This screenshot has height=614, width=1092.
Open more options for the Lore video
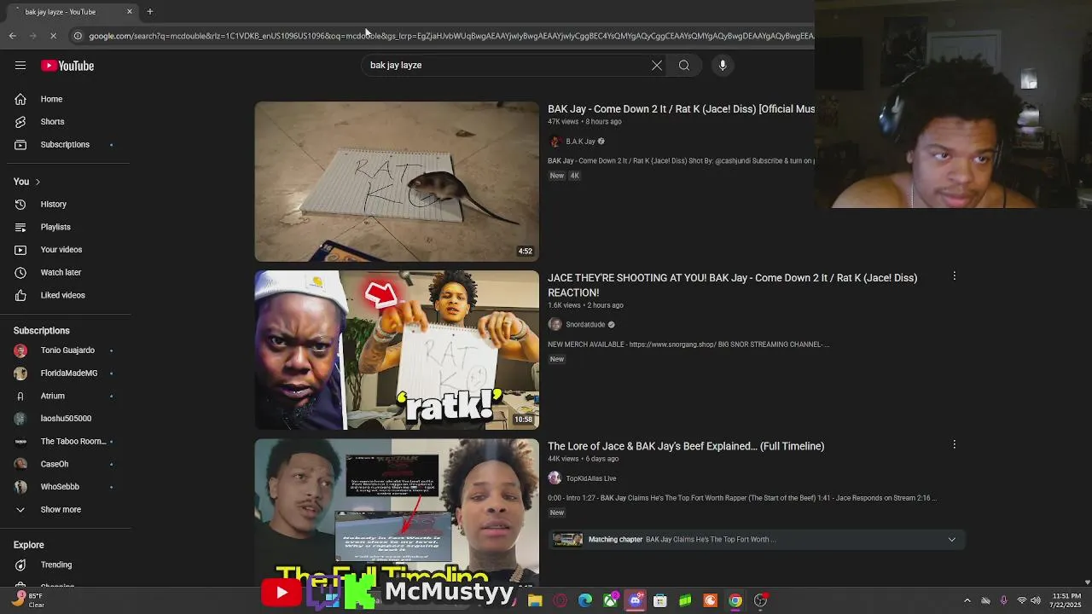click(x=954, y=444)
